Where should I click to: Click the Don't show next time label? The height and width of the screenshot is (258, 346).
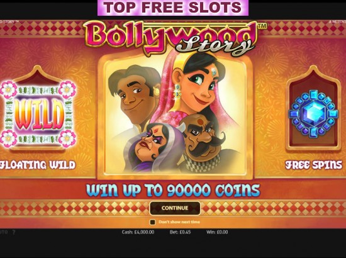pos(179,222)
